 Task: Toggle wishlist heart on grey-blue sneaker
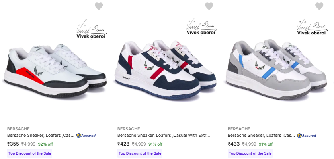(319, 6)
